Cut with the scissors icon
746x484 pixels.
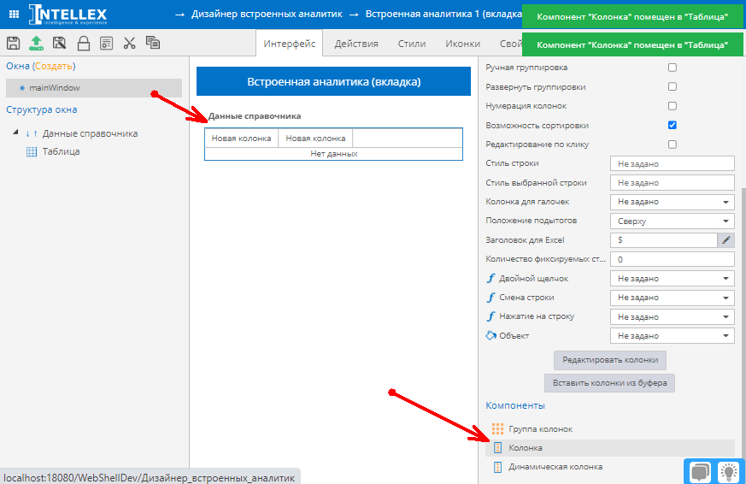tap(129, 44)
